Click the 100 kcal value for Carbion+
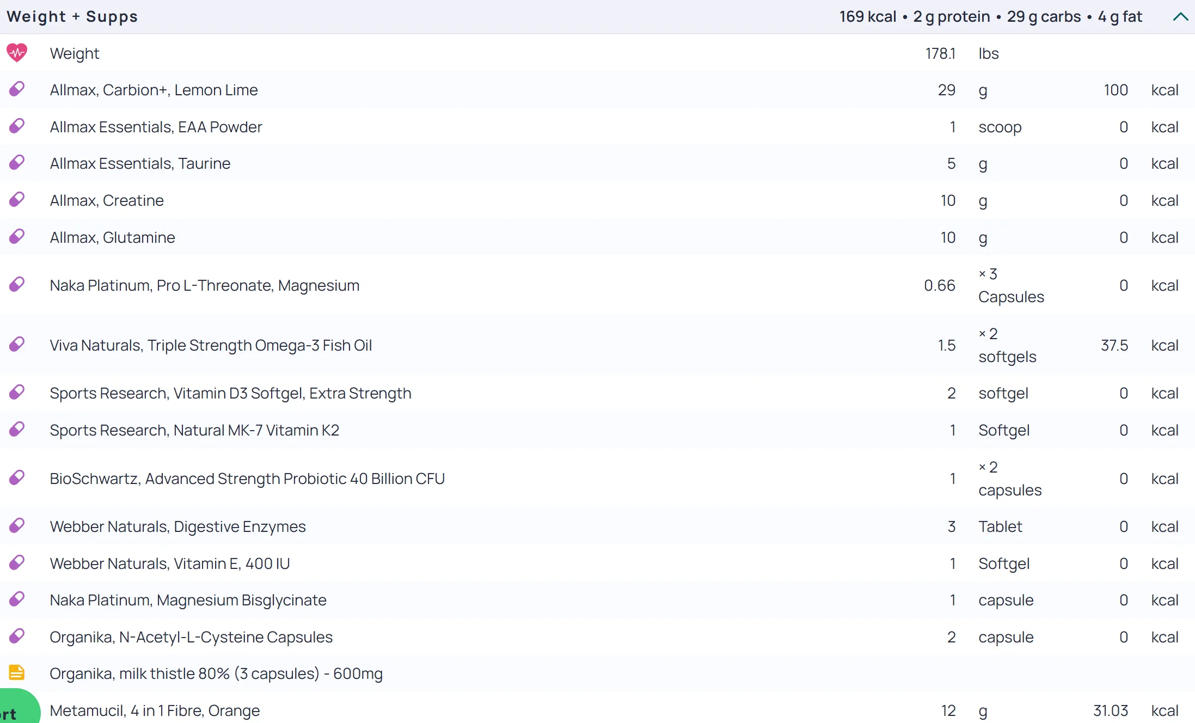The width and height of the screenshot is (1195, 723). pos(1116,90)
